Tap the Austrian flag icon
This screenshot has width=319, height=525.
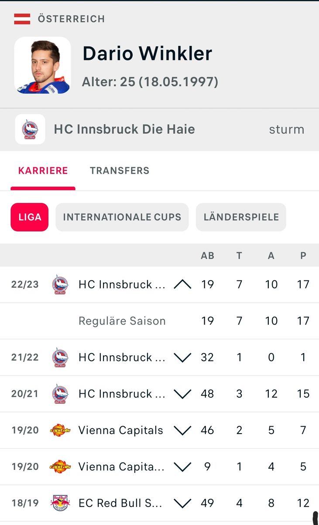22,19
